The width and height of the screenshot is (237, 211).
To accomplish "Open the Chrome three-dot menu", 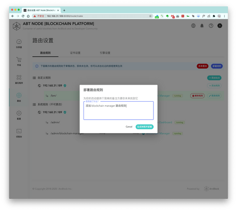I will [224, 16].
